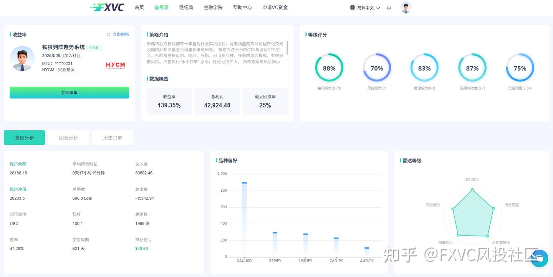Screen dimensions: 553x277
Task: Open the notification bell
Action: [x=389, y=8]
